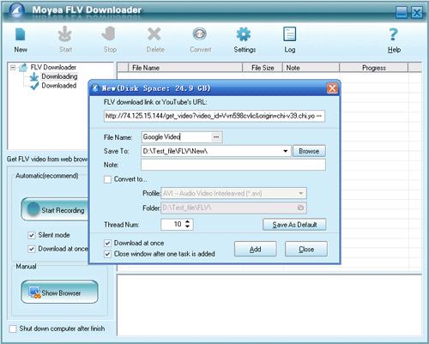Click the ellipsis button beside File Name
Image resolution: width=429 pixels, height=344 pixels.
[216, 137]
